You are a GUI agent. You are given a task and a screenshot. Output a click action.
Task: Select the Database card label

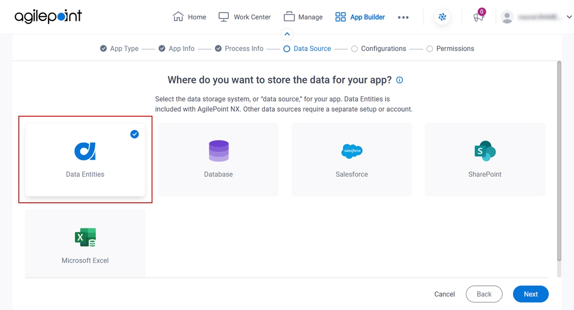tap(218, 174)
